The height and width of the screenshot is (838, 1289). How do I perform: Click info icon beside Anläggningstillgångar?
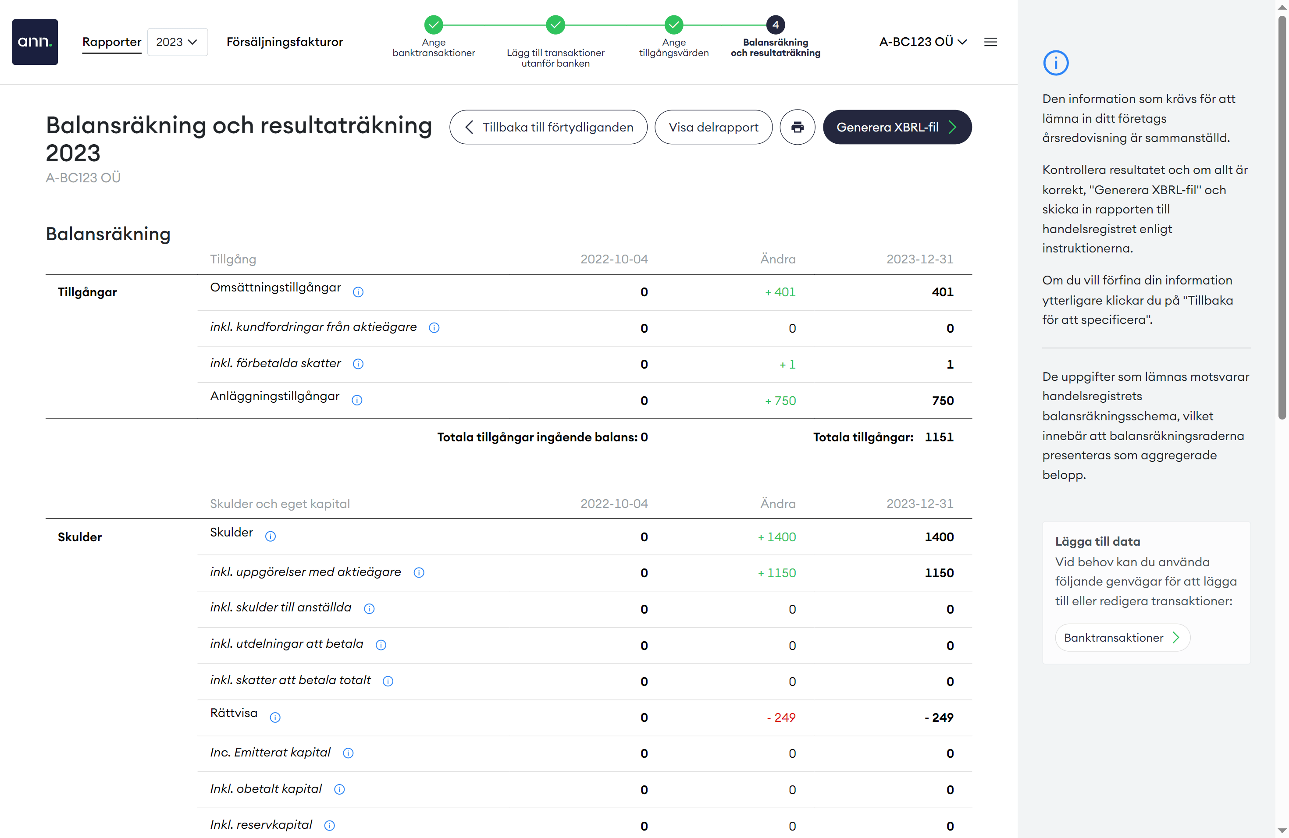coord(357,401)
